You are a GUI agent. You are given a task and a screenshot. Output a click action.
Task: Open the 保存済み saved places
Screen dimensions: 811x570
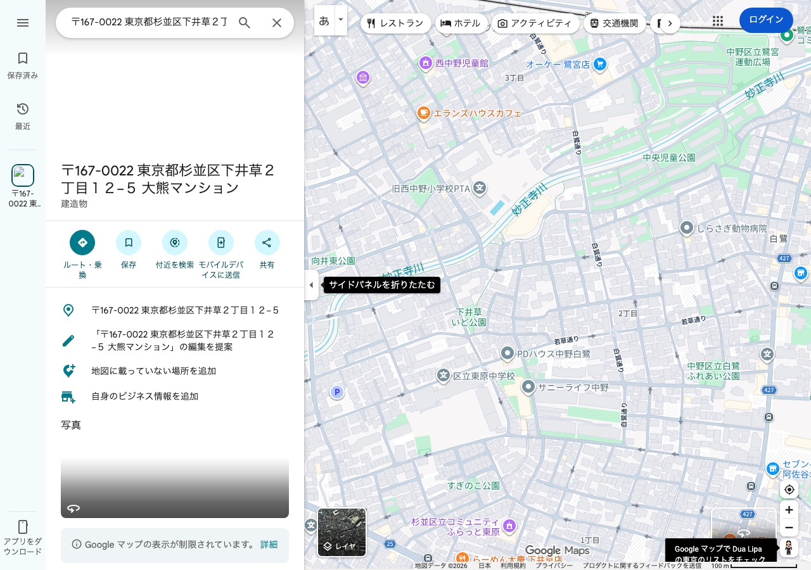(23, 66)
